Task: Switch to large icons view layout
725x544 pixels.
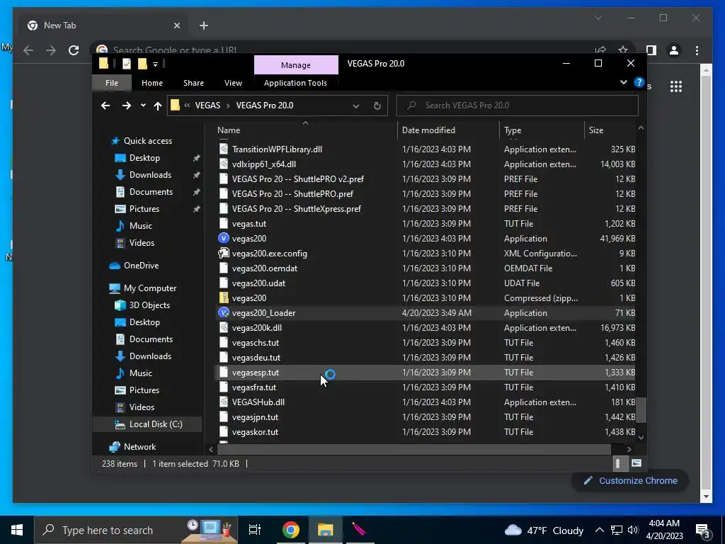Action: tap(636, 463)
